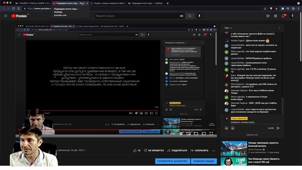302x170 pixels.
Task: Click the live chat scrollbar
Action: [x=282, y=106]
